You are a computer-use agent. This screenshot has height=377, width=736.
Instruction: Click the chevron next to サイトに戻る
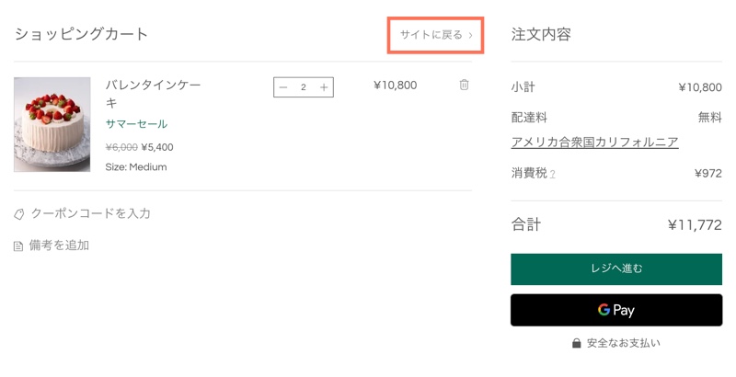point(470,35)
